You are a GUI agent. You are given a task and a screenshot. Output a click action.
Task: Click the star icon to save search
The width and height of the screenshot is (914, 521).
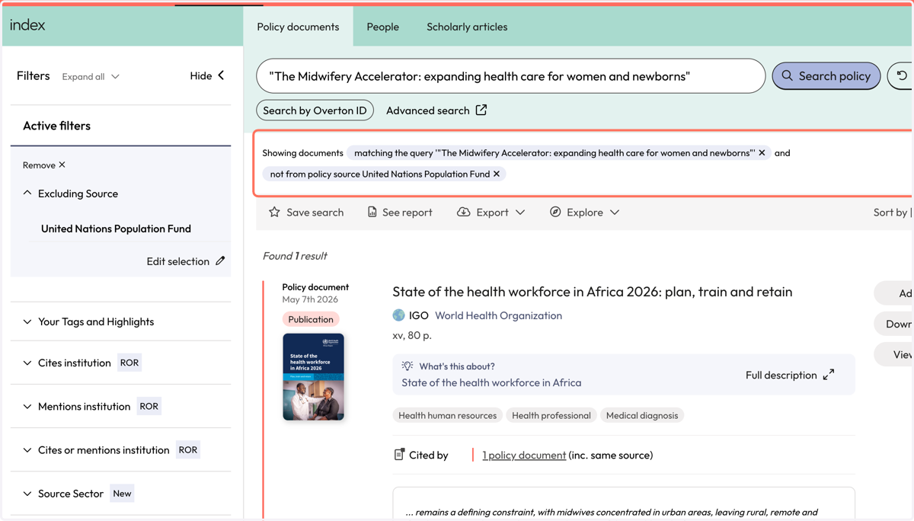pyautogui.click(x=274, y=212)
